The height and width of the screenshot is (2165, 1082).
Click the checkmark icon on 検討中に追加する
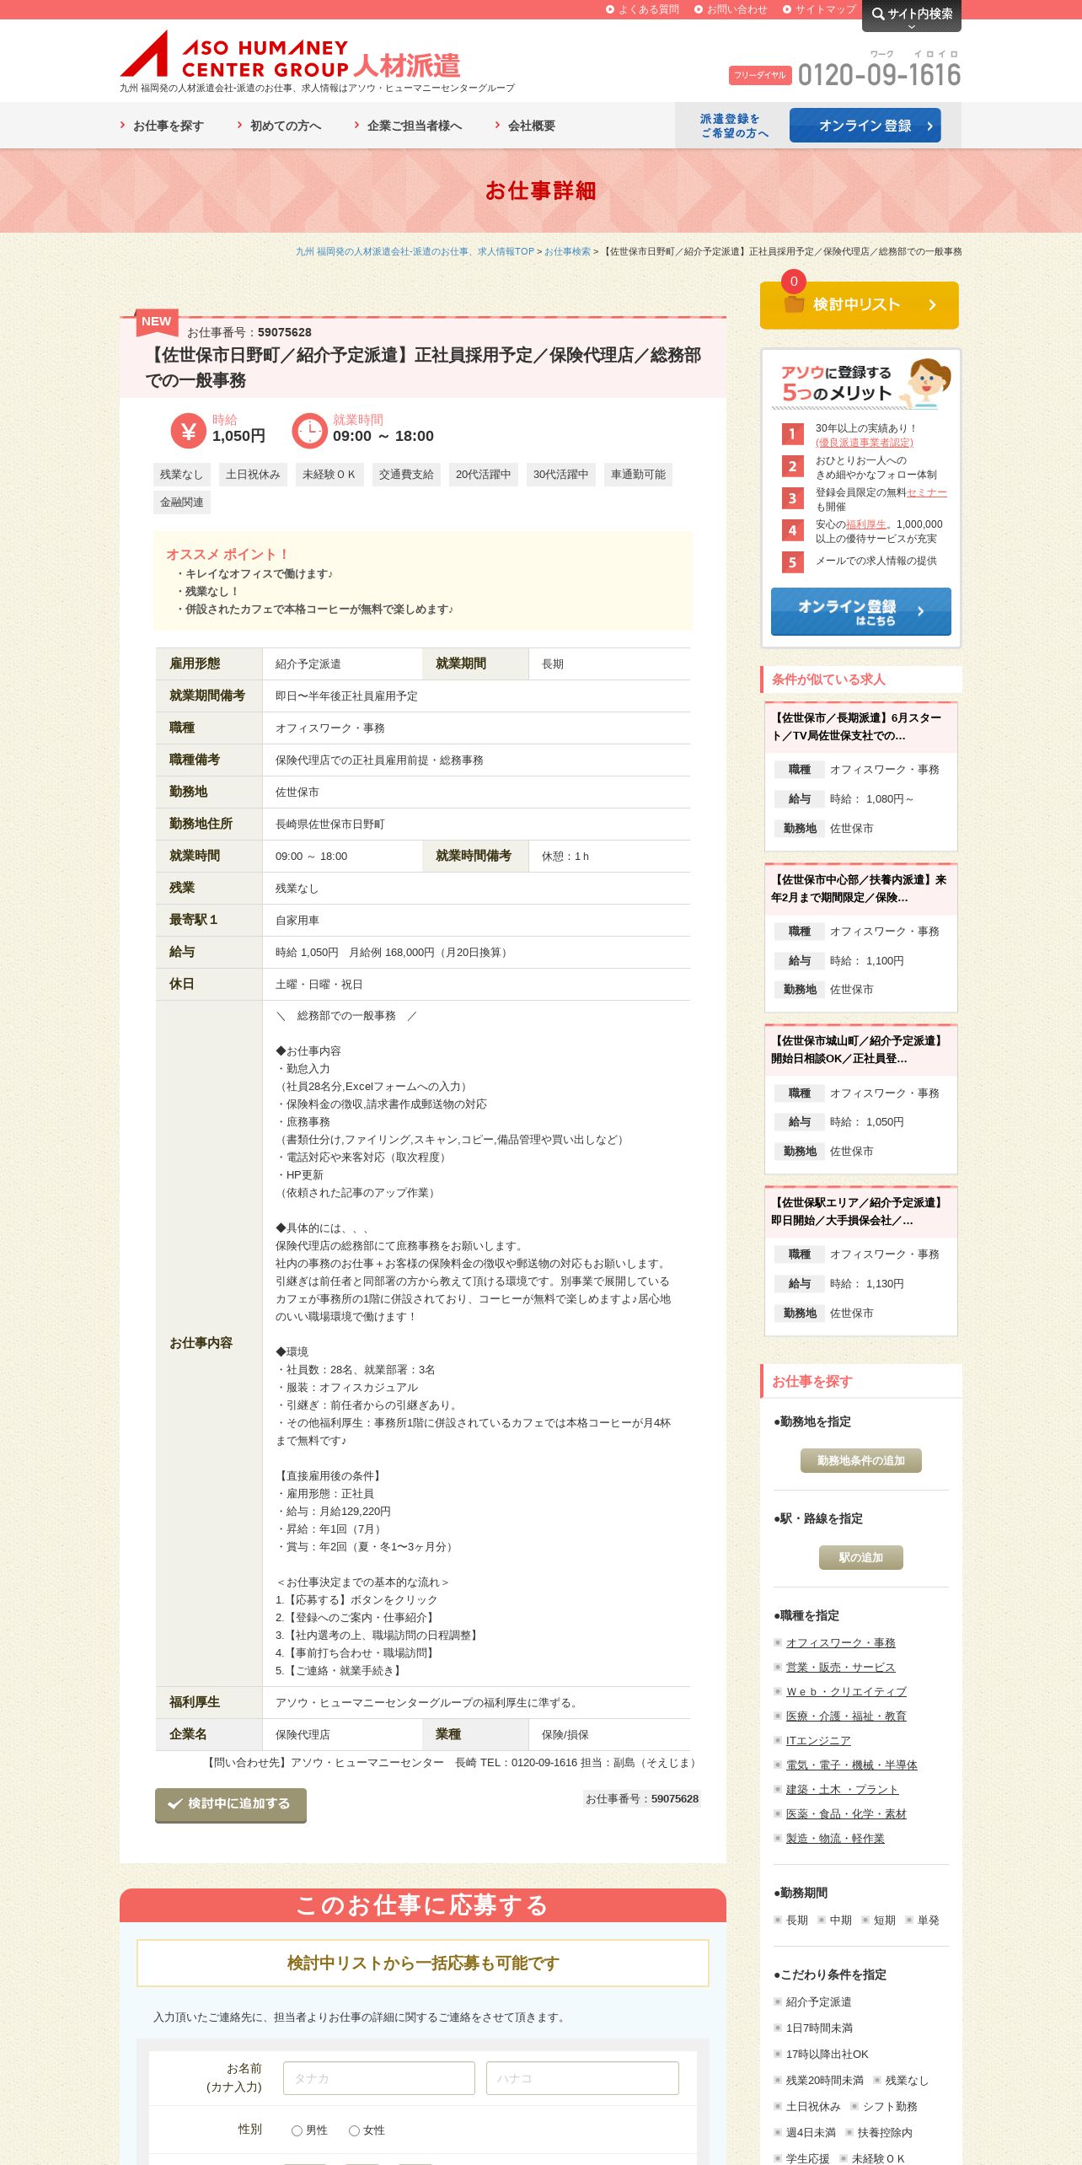[x=175, y=1803]
